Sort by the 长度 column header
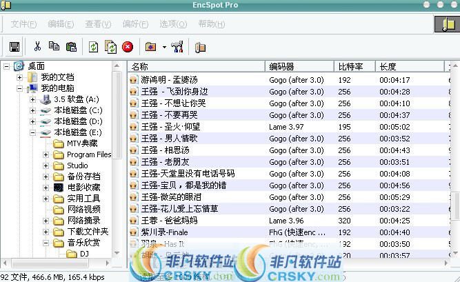The image size is (460, 282). pos(410,66)
